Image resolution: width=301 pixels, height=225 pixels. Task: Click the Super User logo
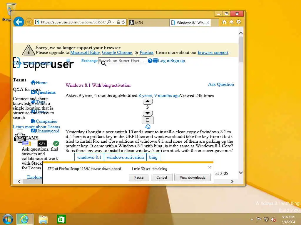[x=44, y=64]
